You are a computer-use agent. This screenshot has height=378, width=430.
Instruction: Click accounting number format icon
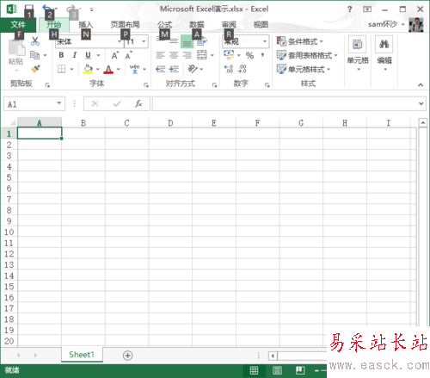(x=229, y=55)
